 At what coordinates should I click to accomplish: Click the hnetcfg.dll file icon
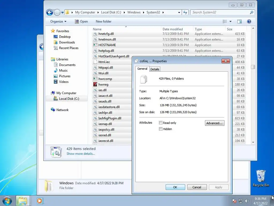pos(95,34)
